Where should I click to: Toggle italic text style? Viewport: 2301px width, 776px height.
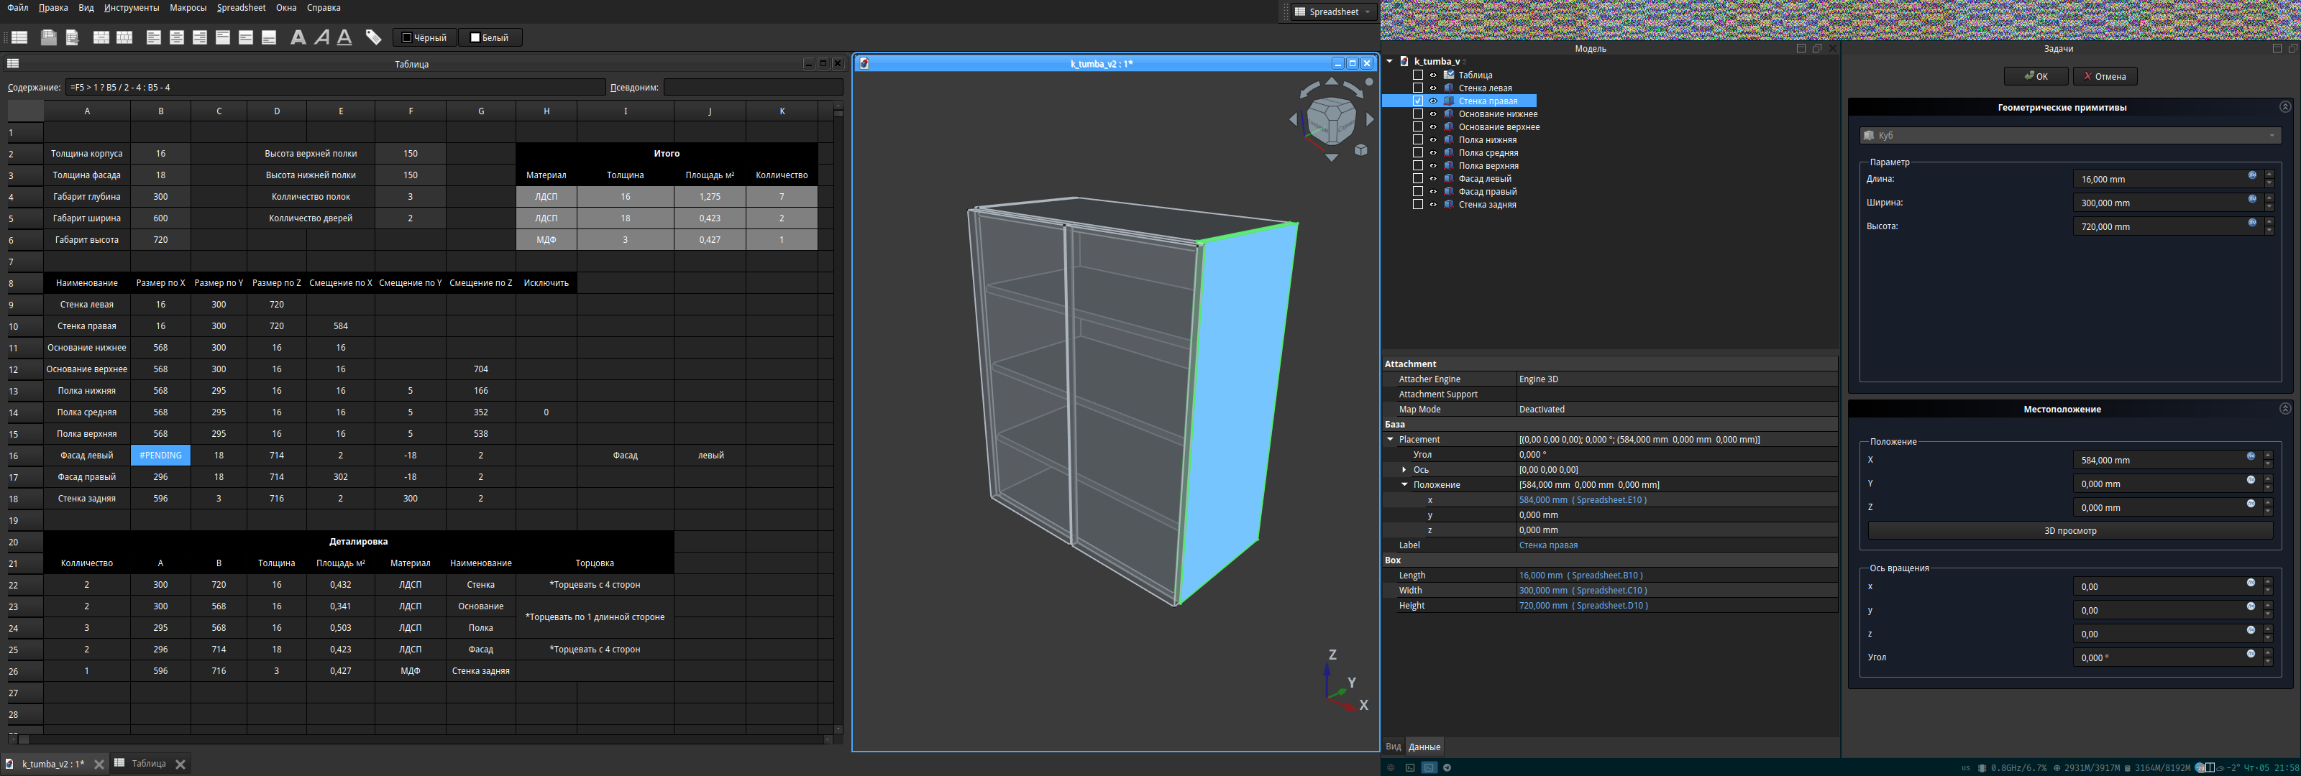[321, 37]
